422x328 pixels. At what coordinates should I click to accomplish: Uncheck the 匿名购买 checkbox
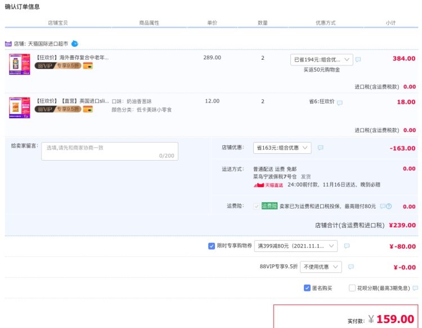307,288
